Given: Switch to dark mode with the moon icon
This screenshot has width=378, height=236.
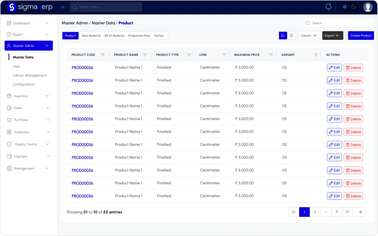Looking at the screenshot, I should coord(354,7).
